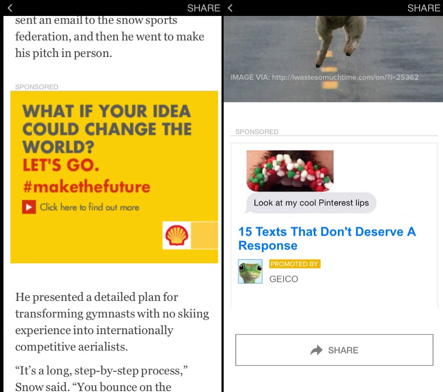This screenshot has width=443, height=392.
Task: Click the large SHARE button at bottom
Action: click(334, 350)
